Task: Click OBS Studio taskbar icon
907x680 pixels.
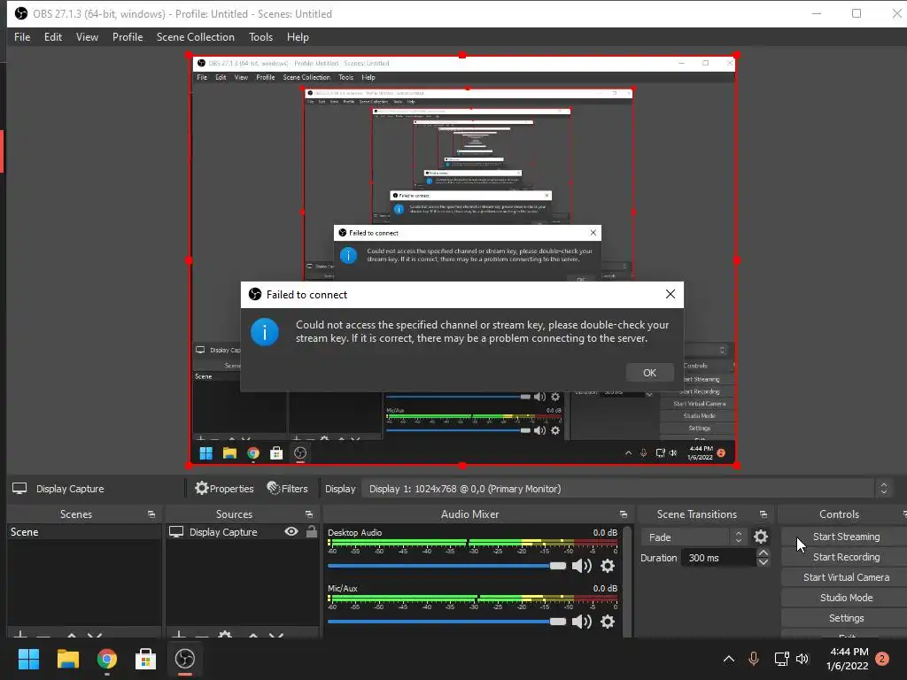Action: tap(185, 659)
